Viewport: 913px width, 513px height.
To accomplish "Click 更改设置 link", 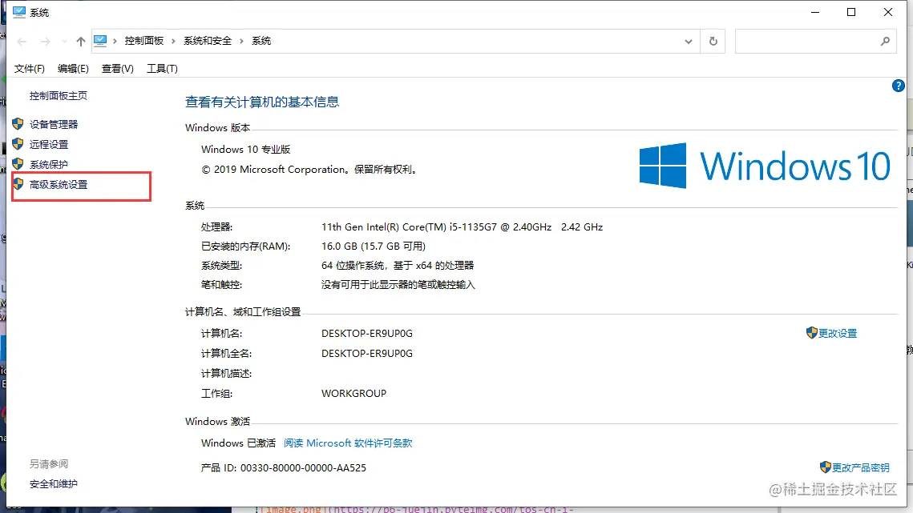I will click(x=838, y=333).
